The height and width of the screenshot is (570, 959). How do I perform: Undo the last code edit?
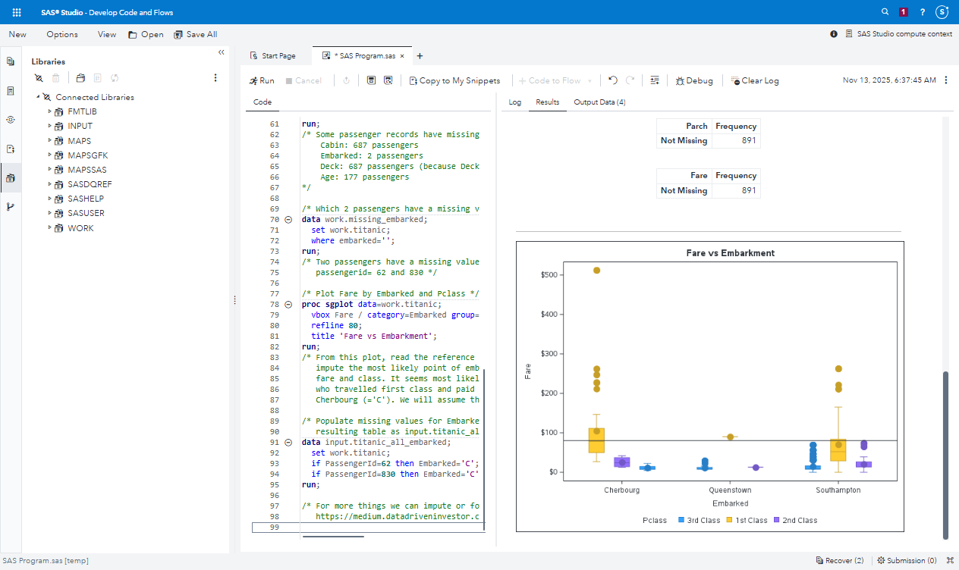tap(613, 80)
